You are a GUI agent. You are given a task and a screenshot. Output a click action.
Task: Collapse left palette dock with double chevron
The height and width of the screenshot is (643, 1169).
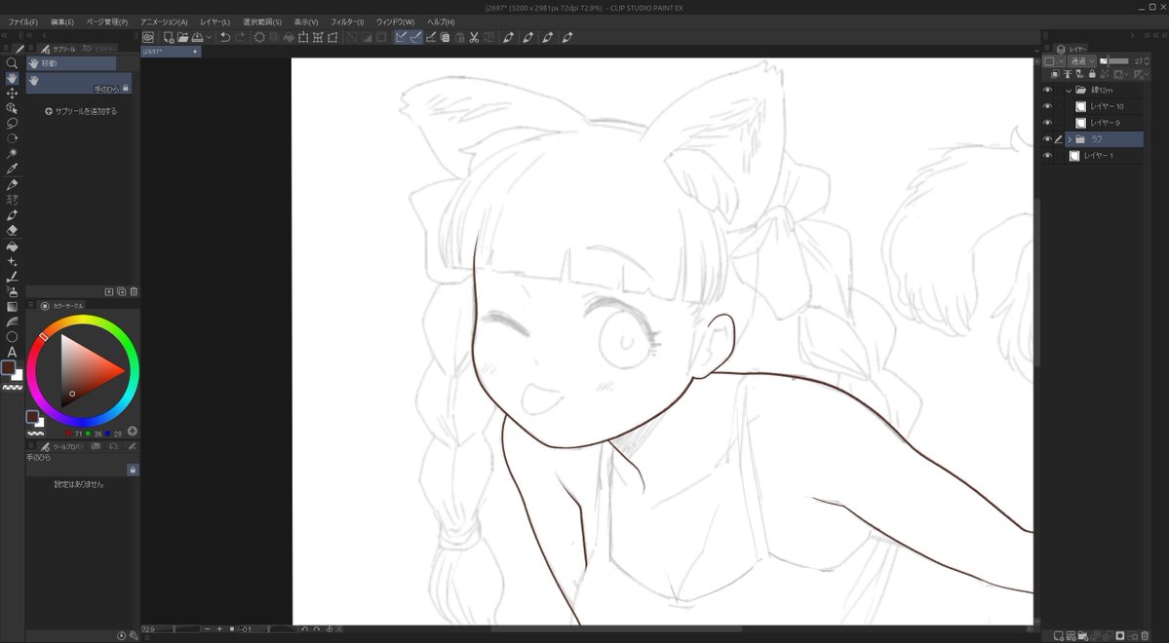pos(5,35)
